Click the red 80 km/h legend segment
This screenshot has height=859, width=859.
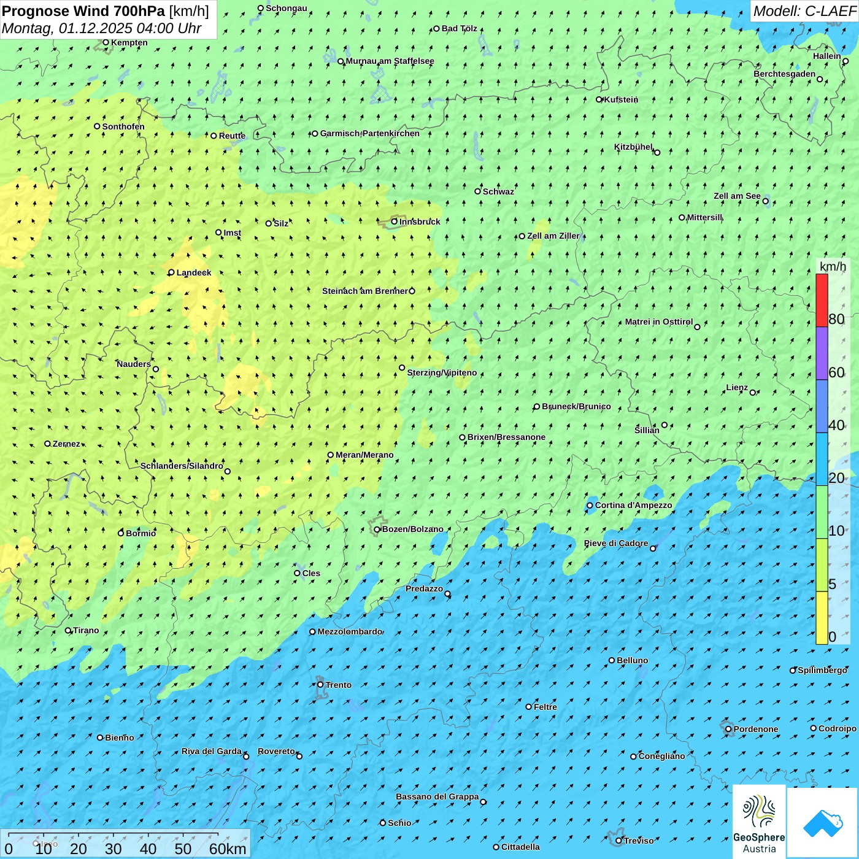(x=822, y=300)
